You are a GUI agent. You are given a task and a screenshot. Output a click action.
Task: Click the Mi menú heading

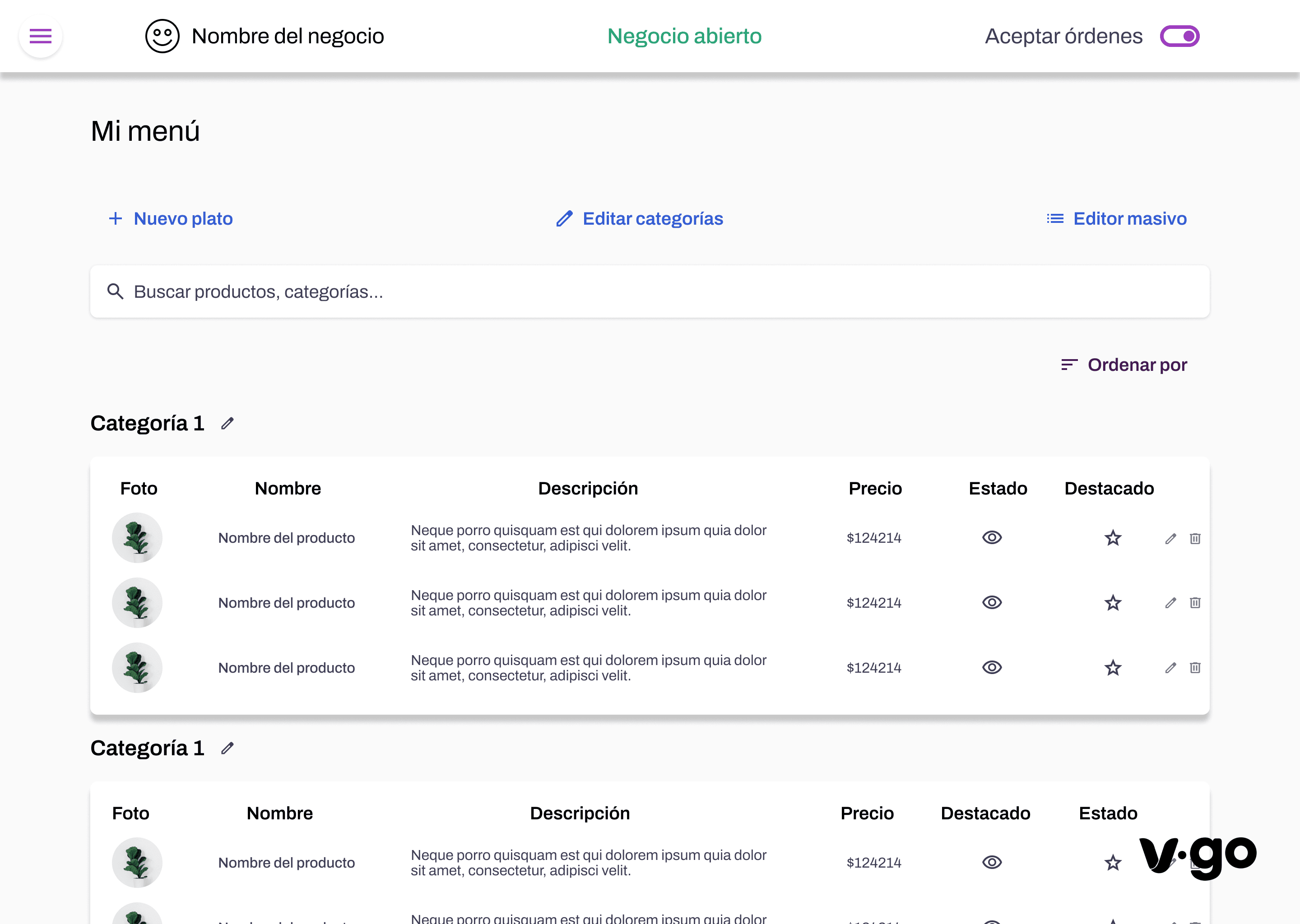click(145, 131)
